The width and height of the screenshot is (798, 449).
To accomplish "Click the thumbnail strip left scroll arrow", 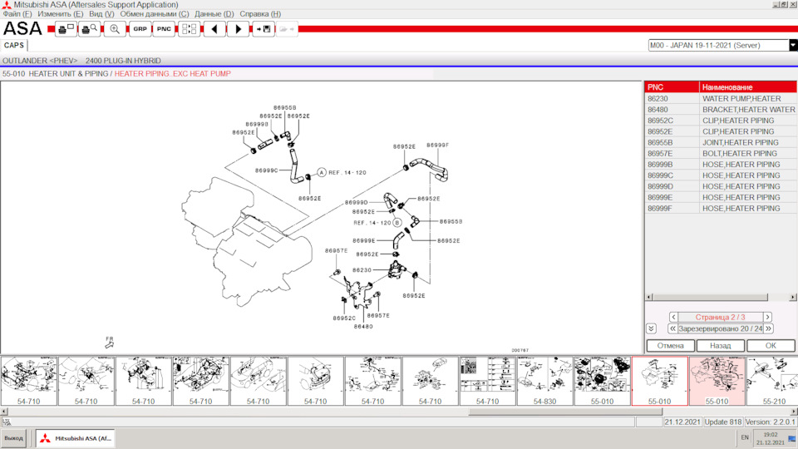I will point(4,412).
